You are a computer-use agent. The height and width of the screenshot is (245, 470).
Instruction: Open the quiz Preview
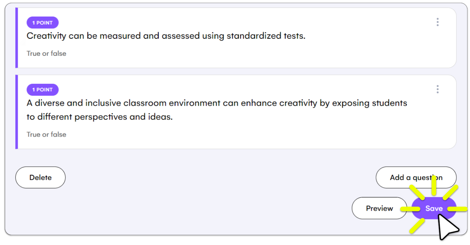click(379, 208)
